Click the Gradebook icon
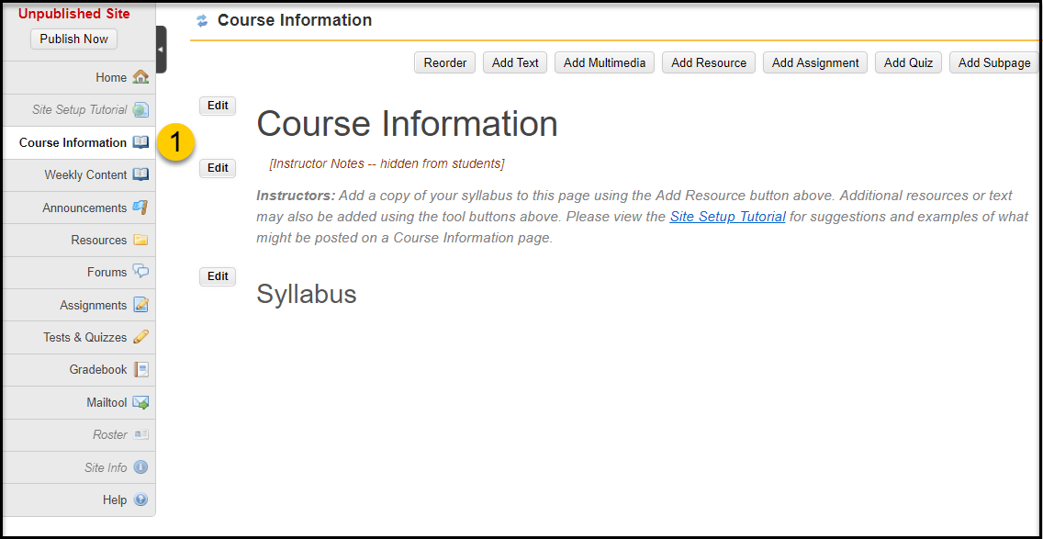This screenshot has height=539, width=1043. click(140, 369)
